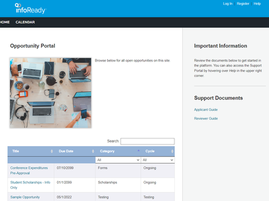Open Conference Expenditures Pre-Approval opportunity
This screenshot has width=269, height=201.
(29, 170)
